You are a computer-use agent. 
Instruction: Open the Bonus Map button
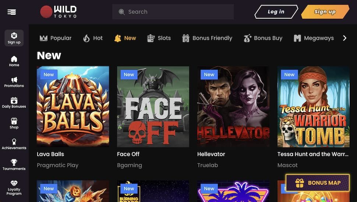[x=318, y=183]
